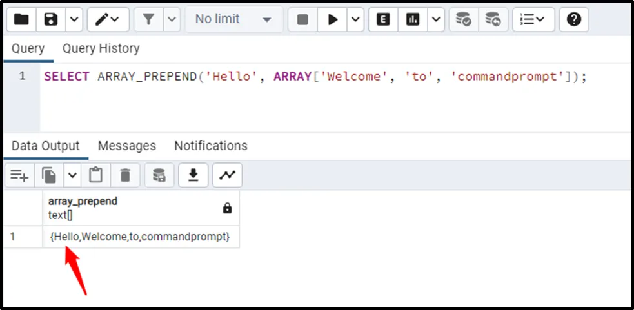Screen dimensions: 634x310
Task: Click the Save File disk icon
Action: pos(51,20)
